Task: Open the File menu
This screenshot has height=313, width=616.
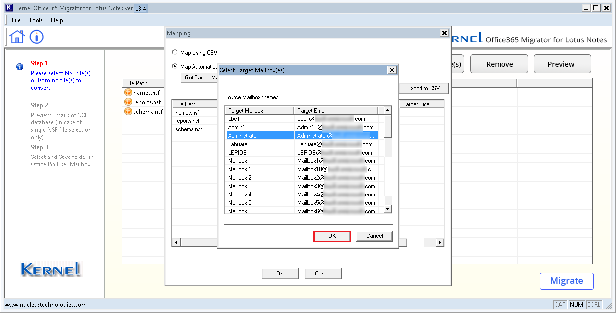Action: point(16,20)
